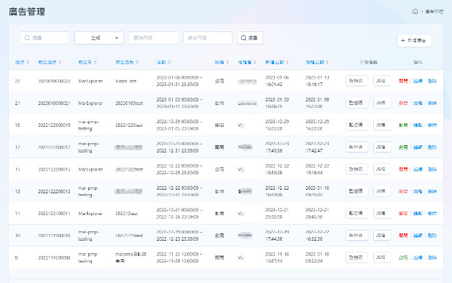Click the 操作 column header
The image size is (452, 283).
tap(418, 62)
